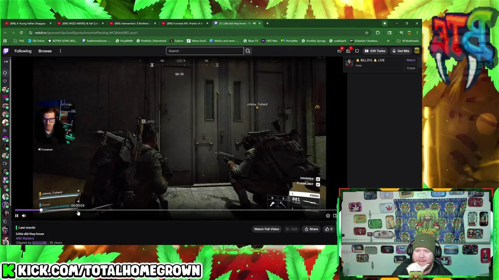Go to the Browse tab

click(x=45, y=51)
